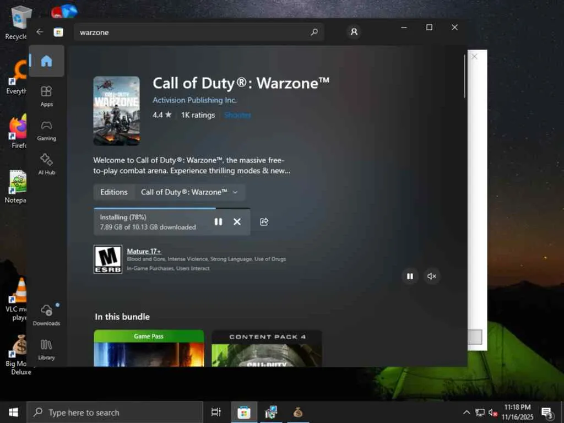This screenshot has width=564, height=423.
Task: Click the back arrow in Store
Action: (40, 32)
